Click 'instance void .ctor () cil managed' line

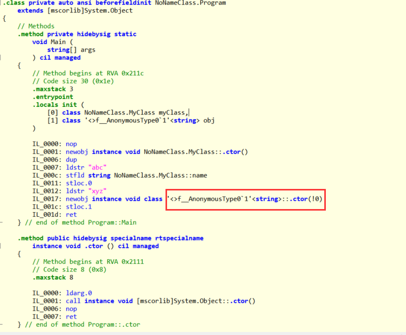[96, 246]
